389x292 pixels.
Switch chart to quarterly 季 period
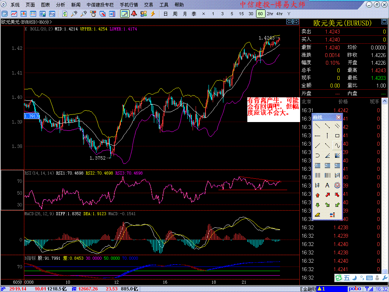(x=194, y=14)
